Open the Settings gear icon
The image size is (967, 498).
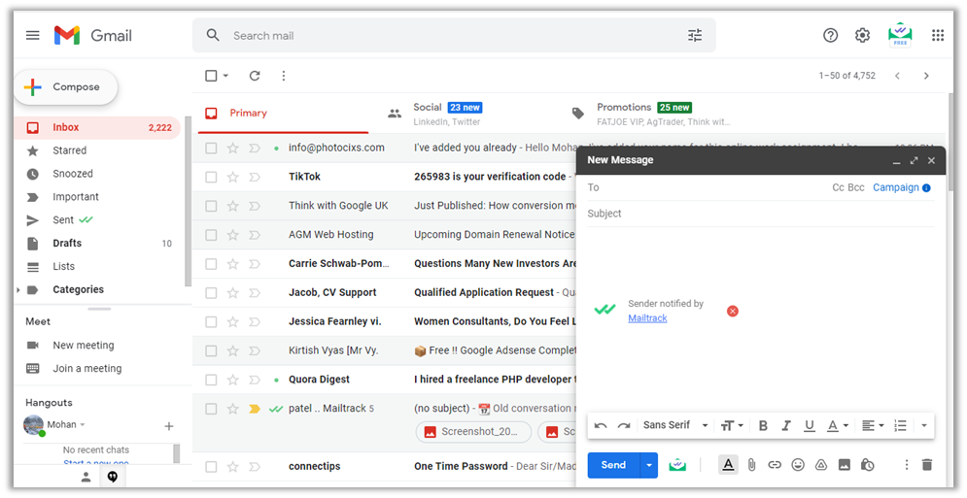tap(862, 35)
